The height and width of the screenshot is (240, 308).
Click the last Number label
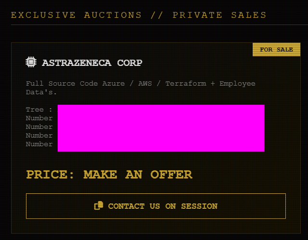(39, 144)
